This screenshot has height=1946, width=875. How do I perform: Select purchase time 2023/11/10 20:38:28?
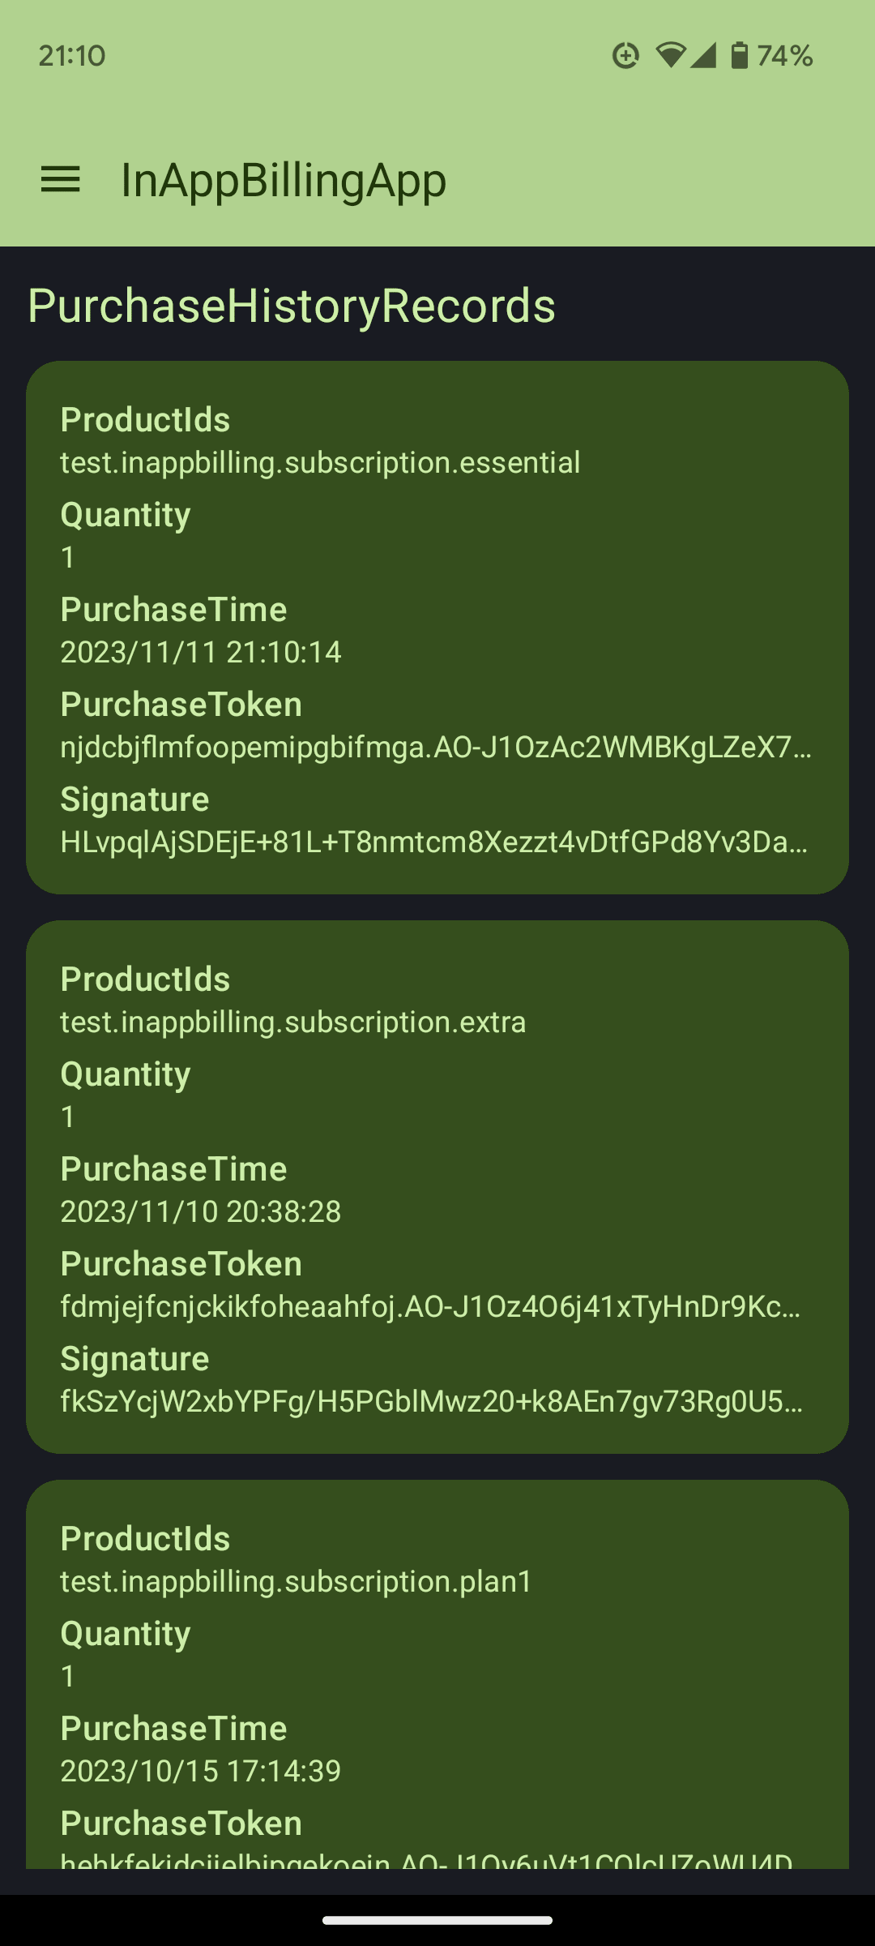[201, 1212]
